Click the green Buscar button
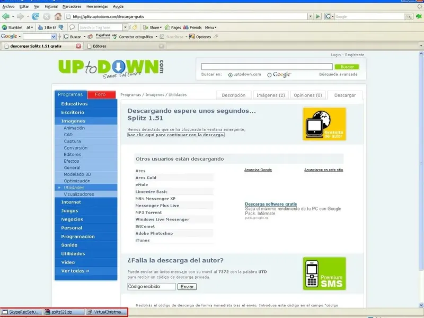Image resolution: width=424 pixels, height=318 pixels. point(347,67)
